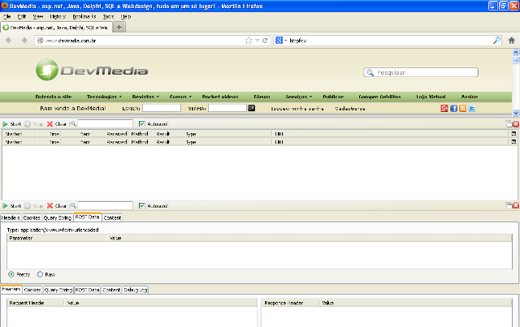Click the Cadastre-se link
Image resolution: width=520 pixels, height=327 pixels.
tap(350, 109)
